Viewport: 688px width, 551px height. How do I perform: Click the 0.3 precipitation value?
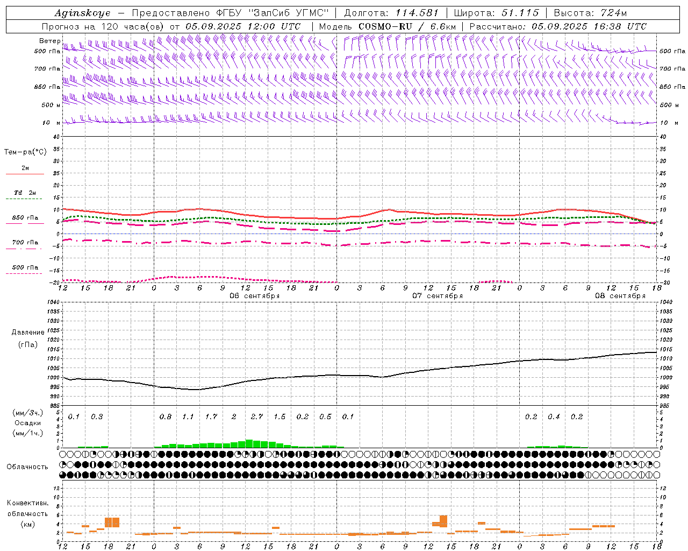point(97,417)
